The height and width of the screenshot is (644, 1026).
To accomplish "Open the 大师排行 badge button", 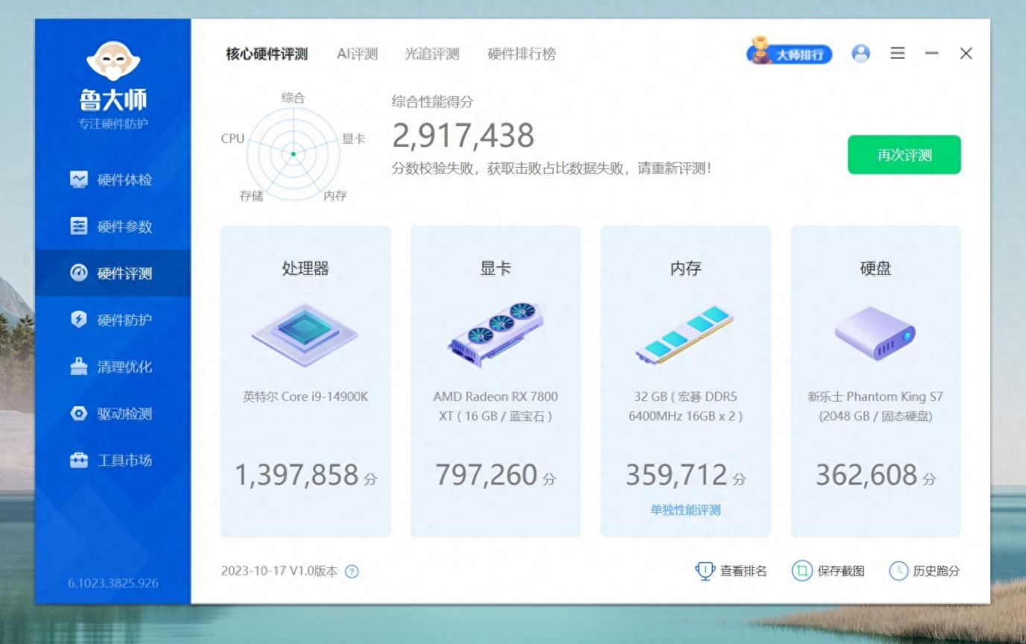I will [789, 54].
